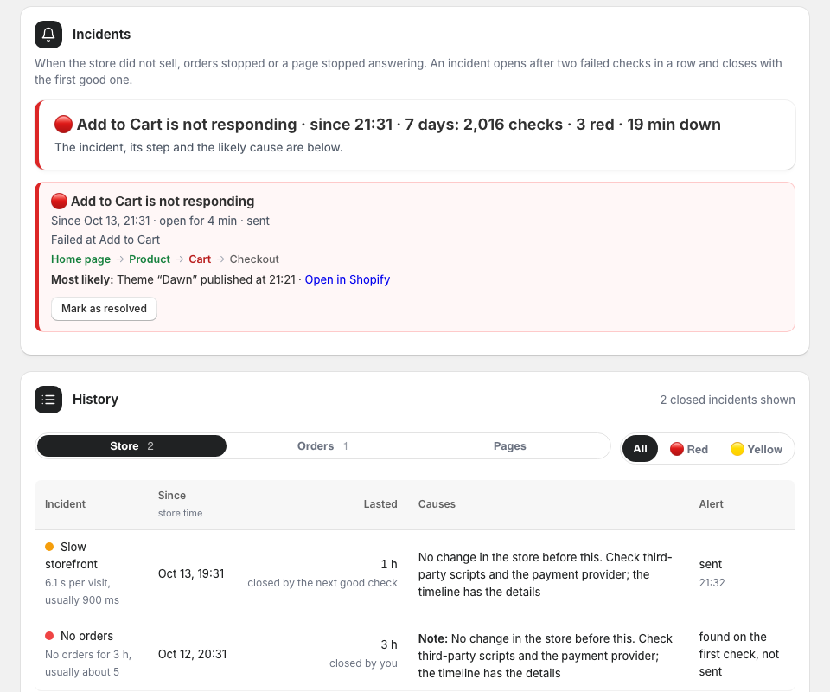Click arrow between Home page and Product
Viewport: 830px width, 692px height.
coord(119,259)
